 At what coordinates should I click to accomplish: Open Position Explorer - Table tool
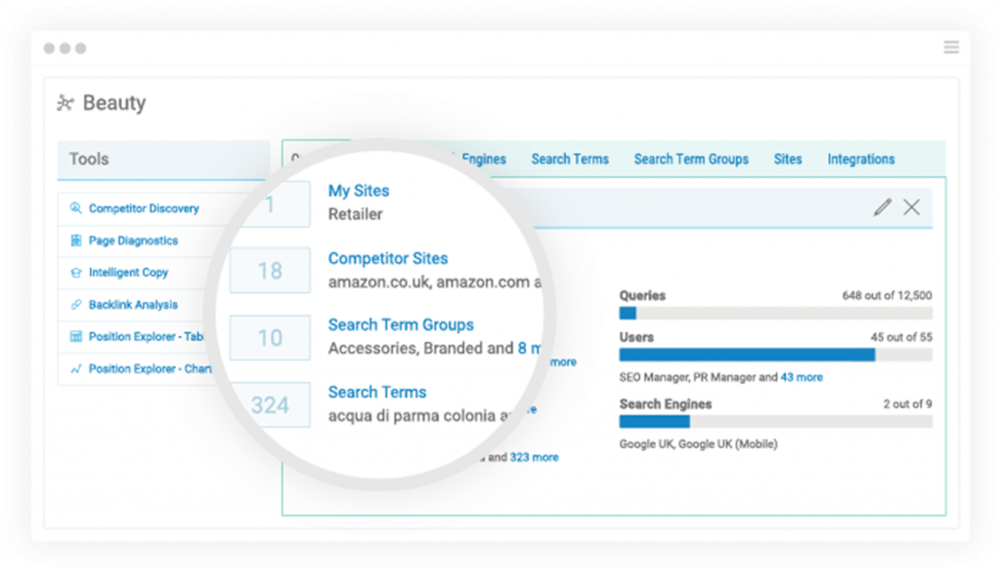click(147, 336)
